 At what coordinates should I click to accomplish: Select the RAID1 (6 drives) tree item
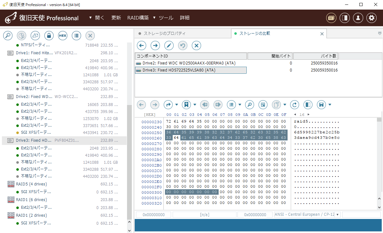[x=64, y=199]
